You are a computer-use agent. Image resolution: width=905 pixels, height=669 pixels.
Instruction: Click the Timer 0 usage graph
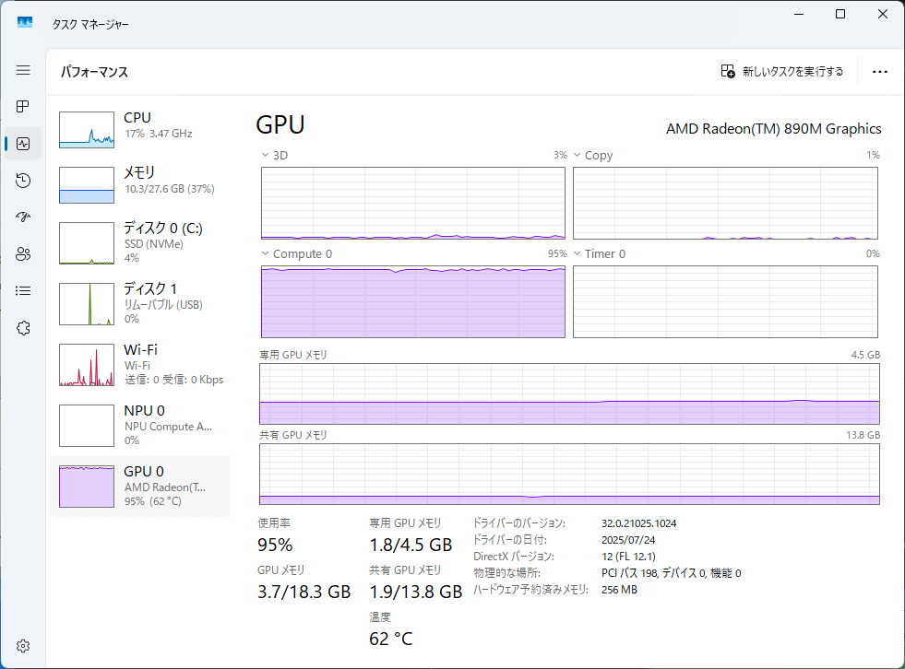(725, 301)
